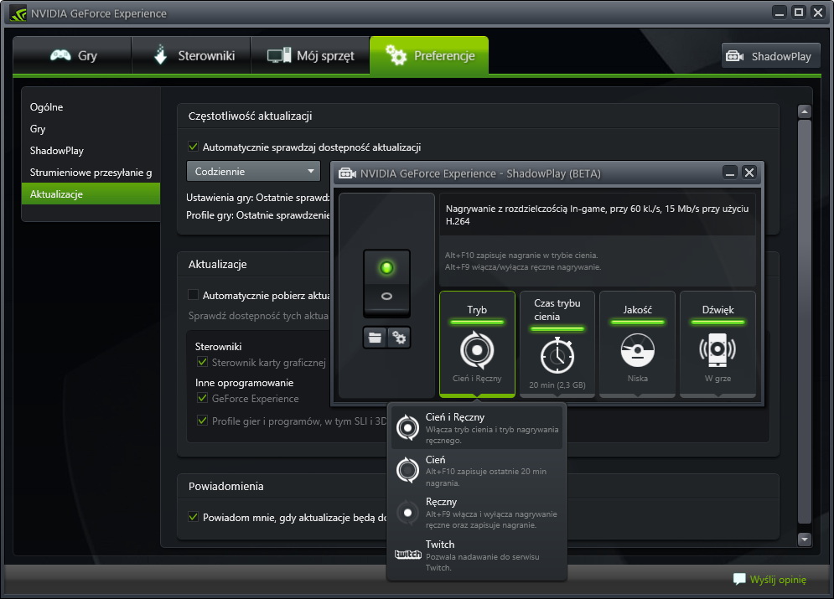This screenshot has width=834, height=599.
Task: Click the download icon on Sterowniki tab
Action: click(x=160, y=54)
